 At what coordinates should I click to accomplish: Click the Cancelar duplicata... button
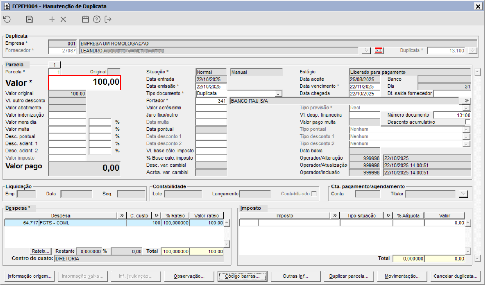pos(455,276)
